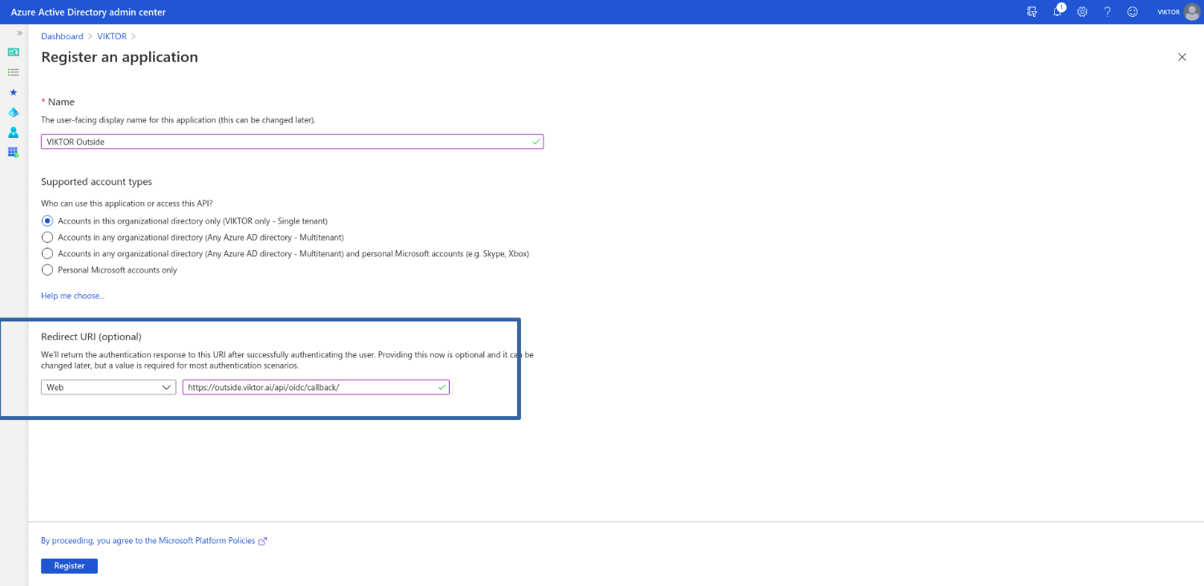Select Any Azure AD directory Multitenant only option
Image resolution: width=1204 pixels, height=586 pixels.
pyautogui.click(x=47, y=237)
